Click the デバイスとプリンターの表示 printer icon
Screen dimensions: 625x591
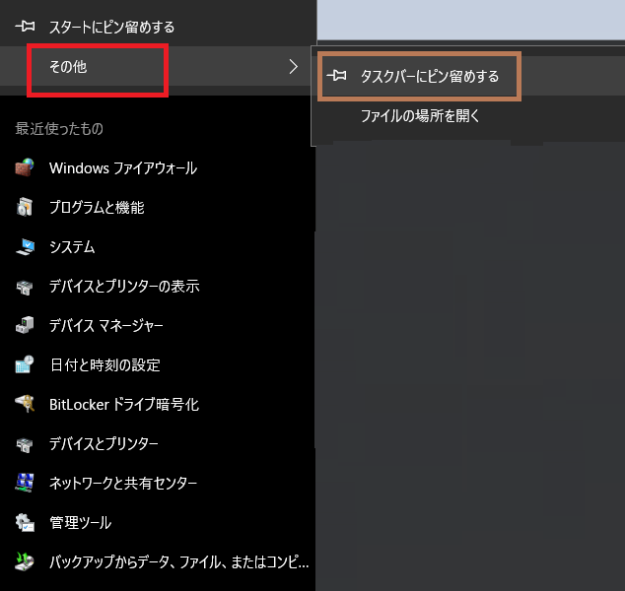pyautogui.click(x=25, y=288)
